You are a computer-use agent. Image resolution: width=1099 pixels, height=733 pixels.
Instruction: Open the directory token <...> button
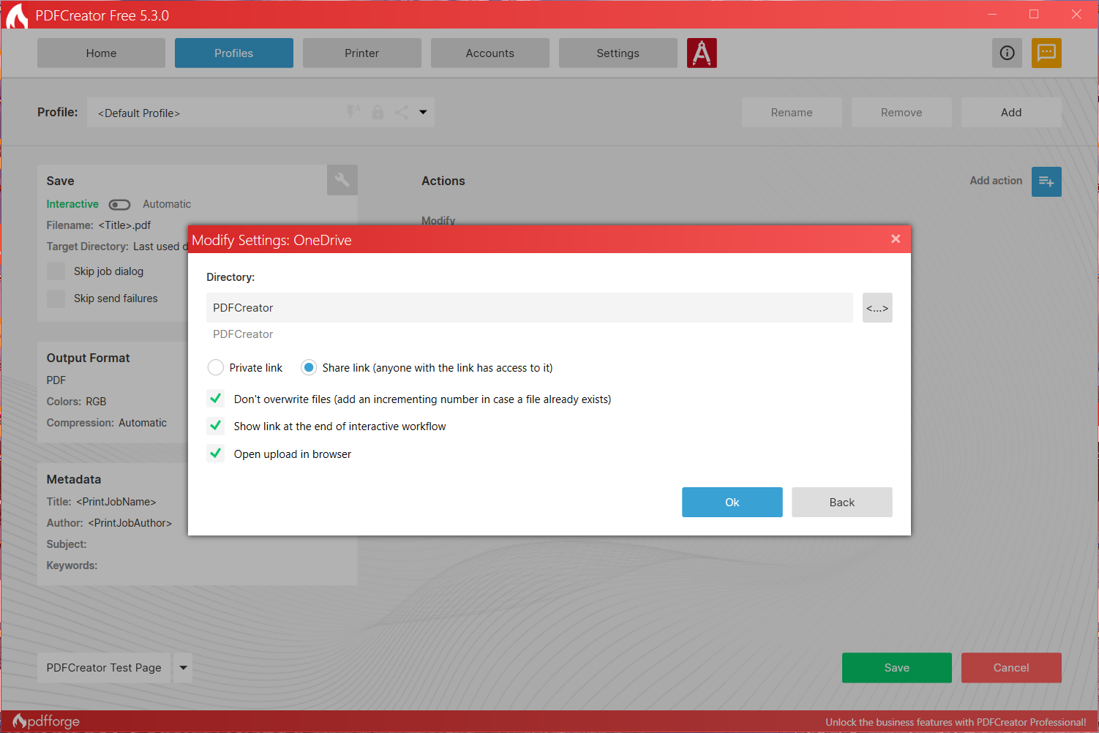coord(877,308)
